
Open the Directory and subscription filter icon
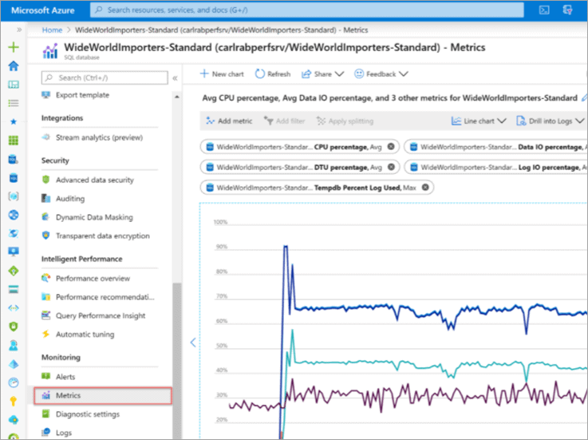[568, 10]
